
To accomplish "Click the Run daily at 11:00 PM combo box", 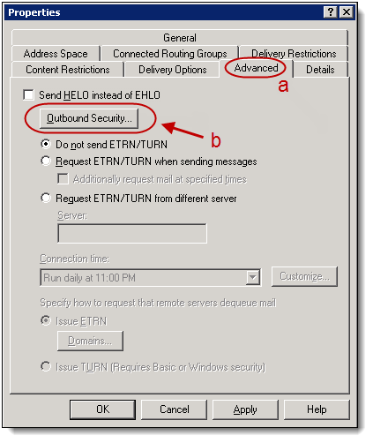I will (150, 277).
